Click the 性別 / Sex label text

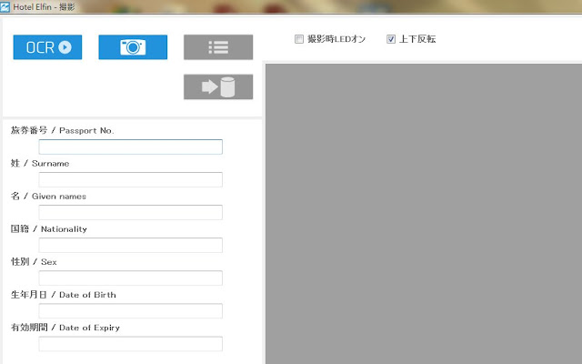point(34,262)
